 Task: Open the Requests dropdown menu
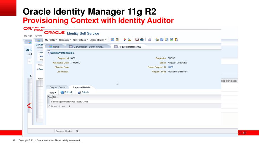(x=65, y=40)
